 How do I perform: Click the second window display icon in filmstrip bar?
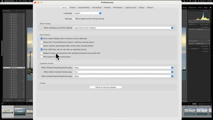[x=6, y=104]
